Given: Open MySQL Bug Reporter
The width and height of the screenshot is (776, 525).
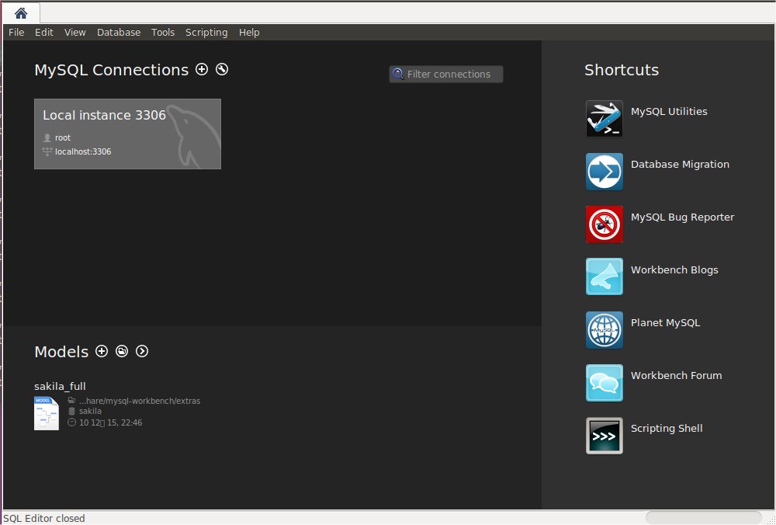Looking at the screenshot, I should (x=604, y=224).
